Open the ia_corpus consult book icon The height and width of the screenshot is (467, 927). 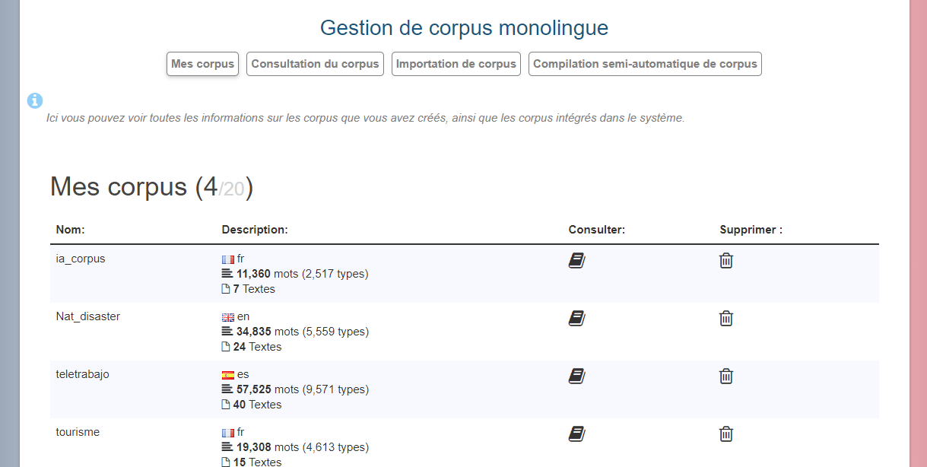click(x=576, y=261)
